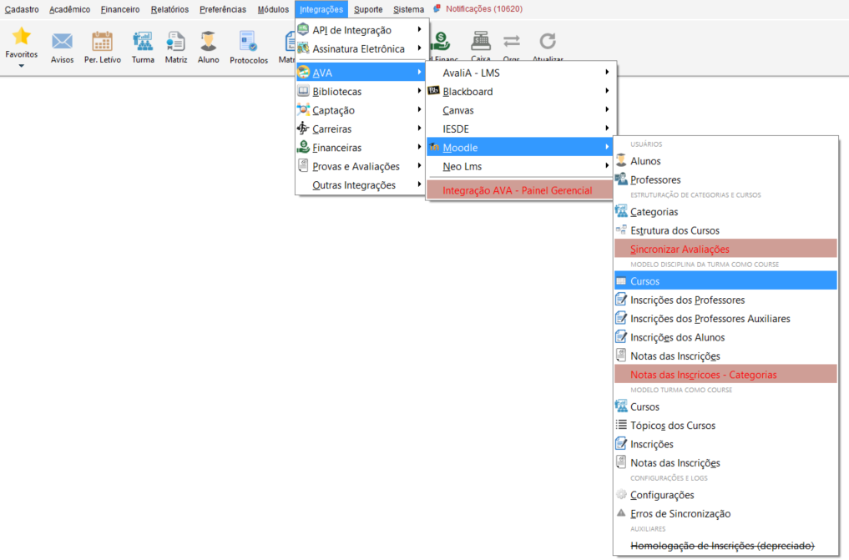The image size is (849, 560).
Task: Open Notificações (10620) link
Action: tap(484, 8)
